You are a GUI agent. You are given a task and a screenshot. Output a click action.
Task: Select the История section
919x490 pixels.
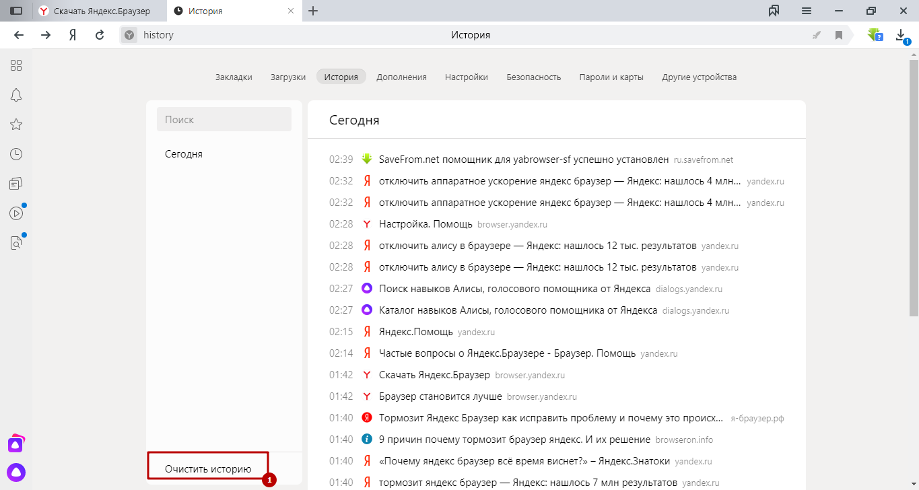tap(341, 77)
